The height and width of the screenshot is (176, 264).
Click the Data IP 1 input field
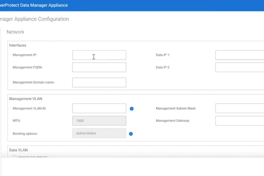tap(240, 55)
